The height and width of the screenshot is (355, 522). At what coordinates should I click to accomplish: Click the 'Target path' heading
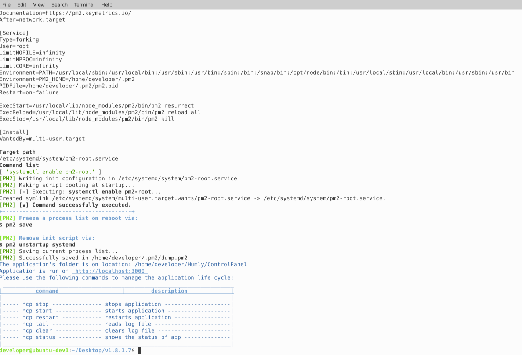18,152
